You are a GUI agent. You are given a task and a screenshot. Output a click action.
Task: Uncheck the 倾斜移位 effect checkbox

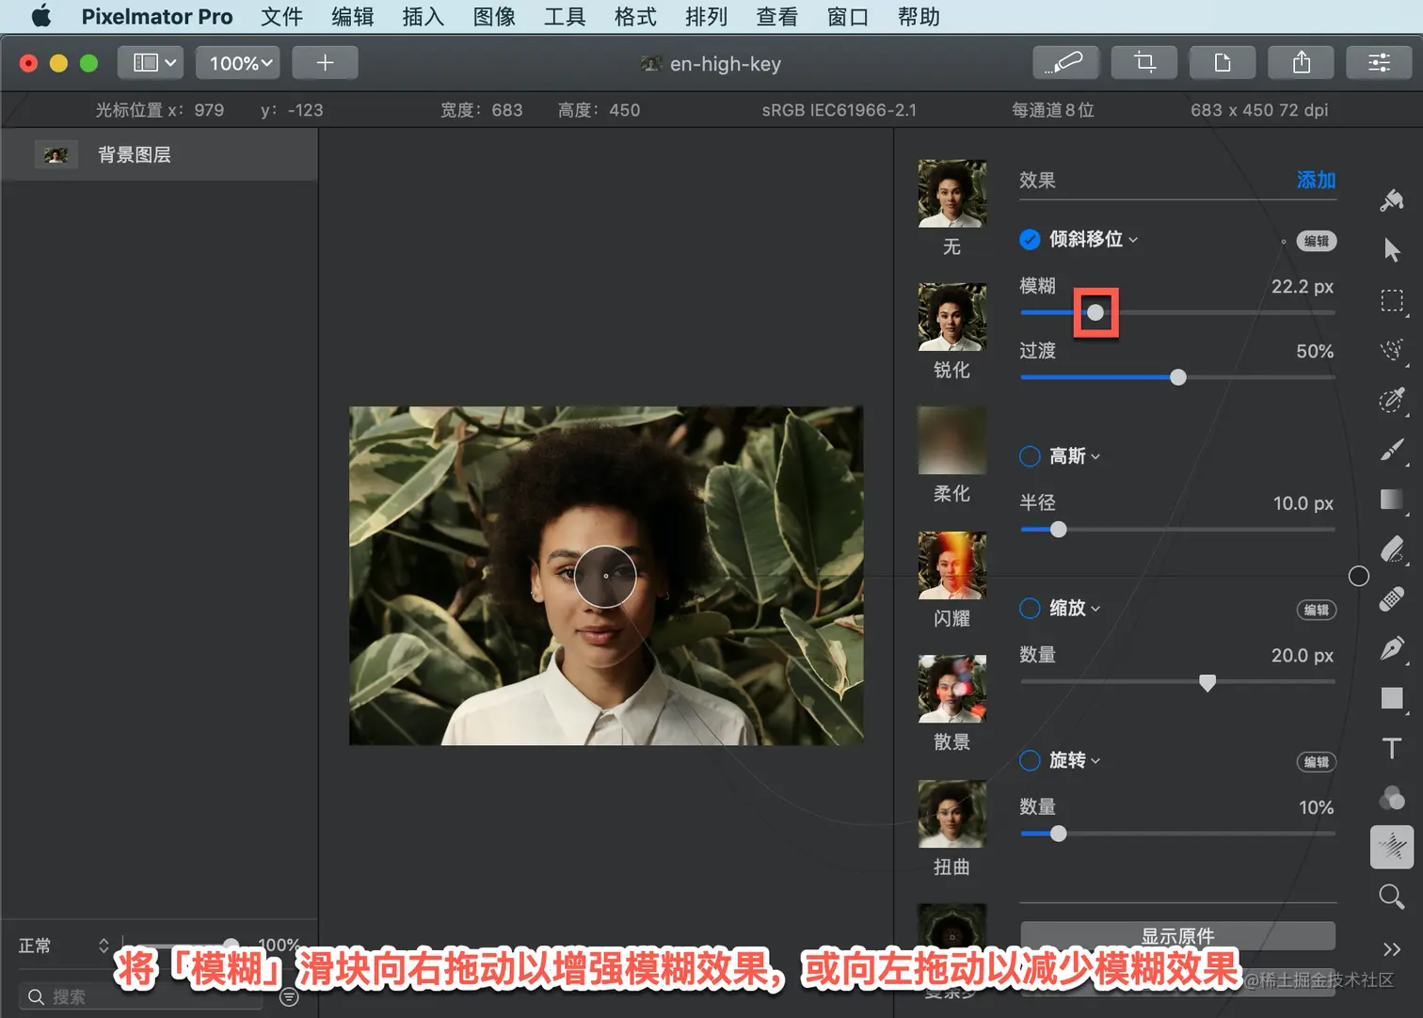point(1030,239)
